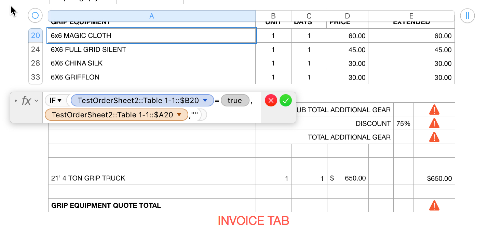This screenshot has width=488, height=232.
Task: Click the warning triangle on GRIP EQUIPMENT QUOTE TOTAL row
Action: [x=434, y=205]
